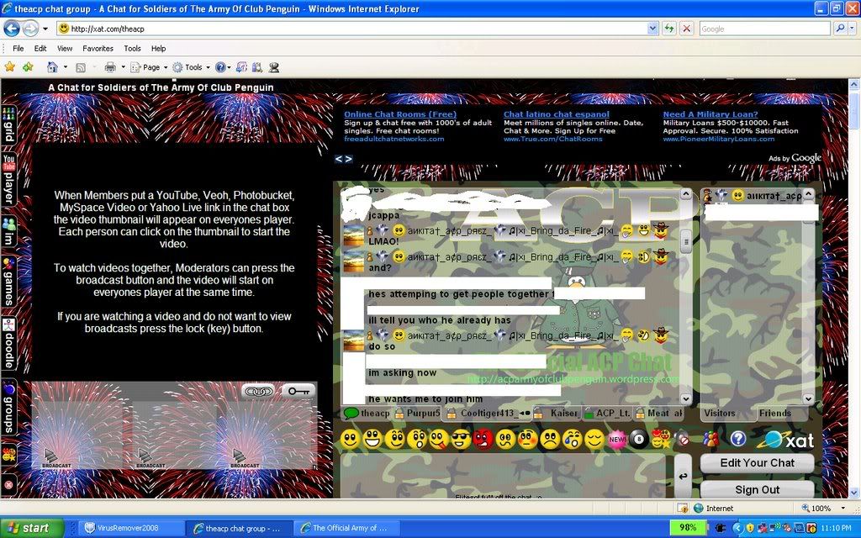
Task: Click the address bar showing xat.com/theacp
Action: [351, 29]
